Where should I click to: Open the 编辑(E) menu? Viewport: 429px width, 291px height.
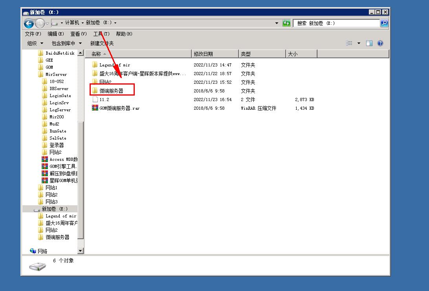point(55,34)
